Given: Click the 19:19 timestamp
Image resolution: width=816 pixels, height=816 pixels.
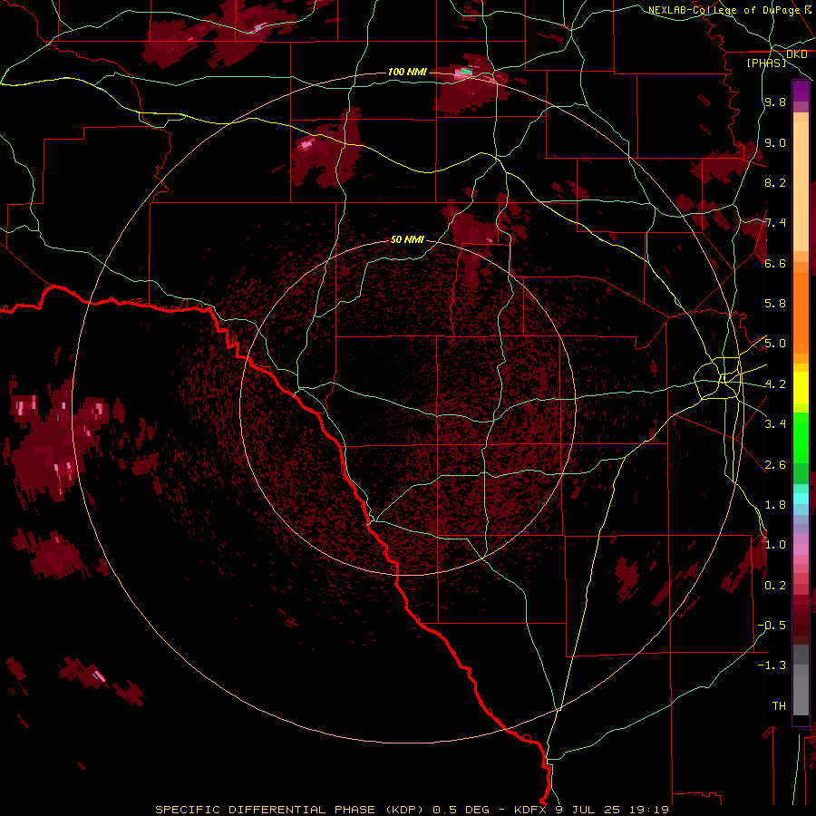Looking at the screenshot, I should [x=650, y=810].
